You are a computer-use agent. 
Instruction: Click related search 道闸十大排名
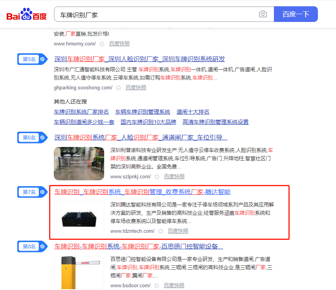193,112
